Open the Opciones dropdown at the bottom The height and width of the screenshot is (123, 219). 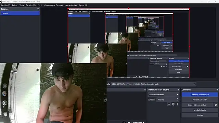click(x=139, y=122)
